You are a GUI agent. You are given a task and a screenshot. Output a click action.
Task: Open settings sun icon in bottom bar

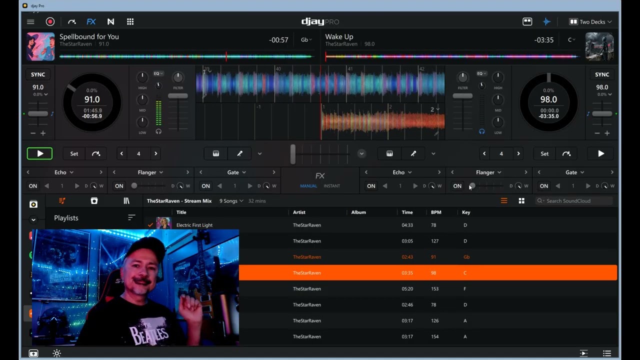click(x=57, y=353)
